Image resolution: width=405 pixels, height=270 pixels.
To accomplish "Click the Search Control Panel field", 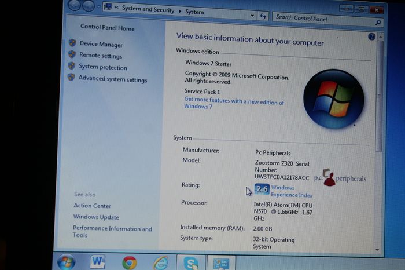I will click(x=323, y=19).
